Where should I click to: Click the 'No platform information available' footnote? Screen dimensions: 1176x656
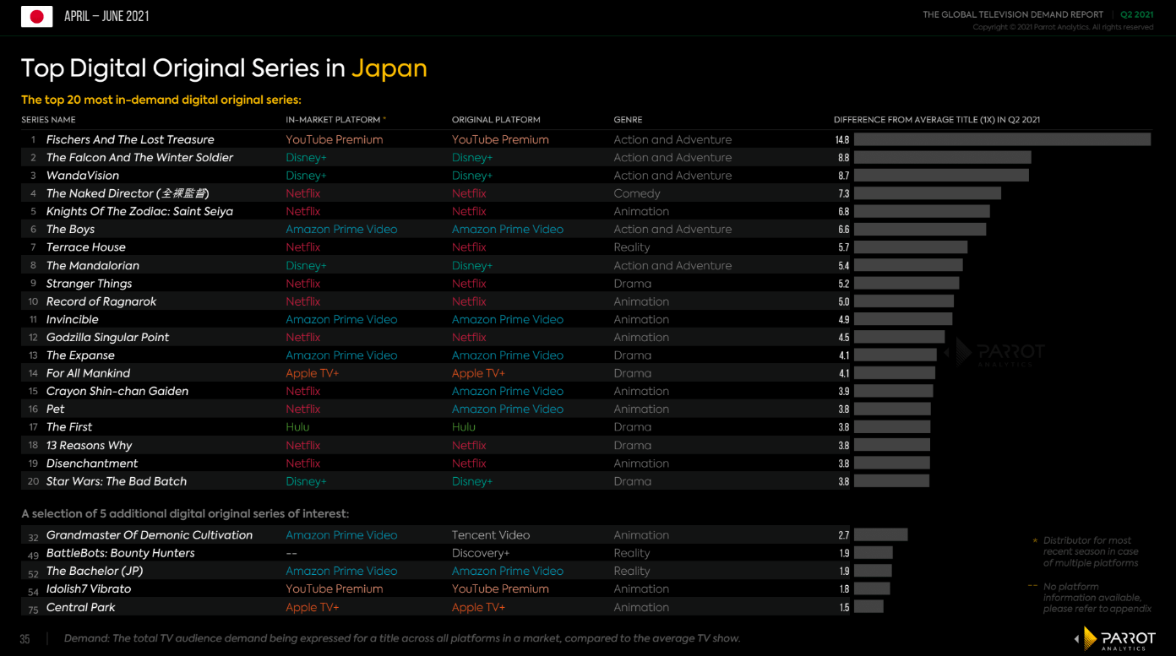1097,597
